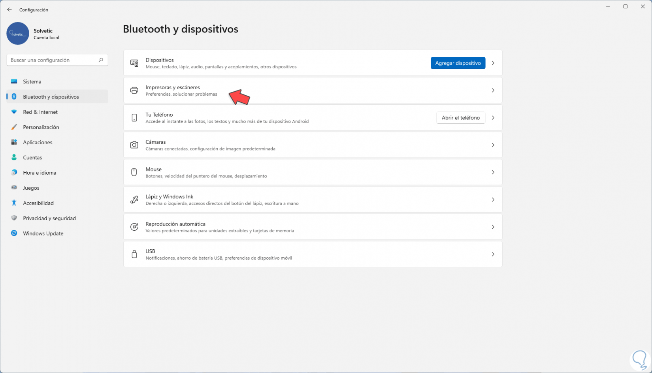Image resolution: width=652 pixels, height=373 pixels.
Task: Open the Sistema section
Action: pos(32,82)
